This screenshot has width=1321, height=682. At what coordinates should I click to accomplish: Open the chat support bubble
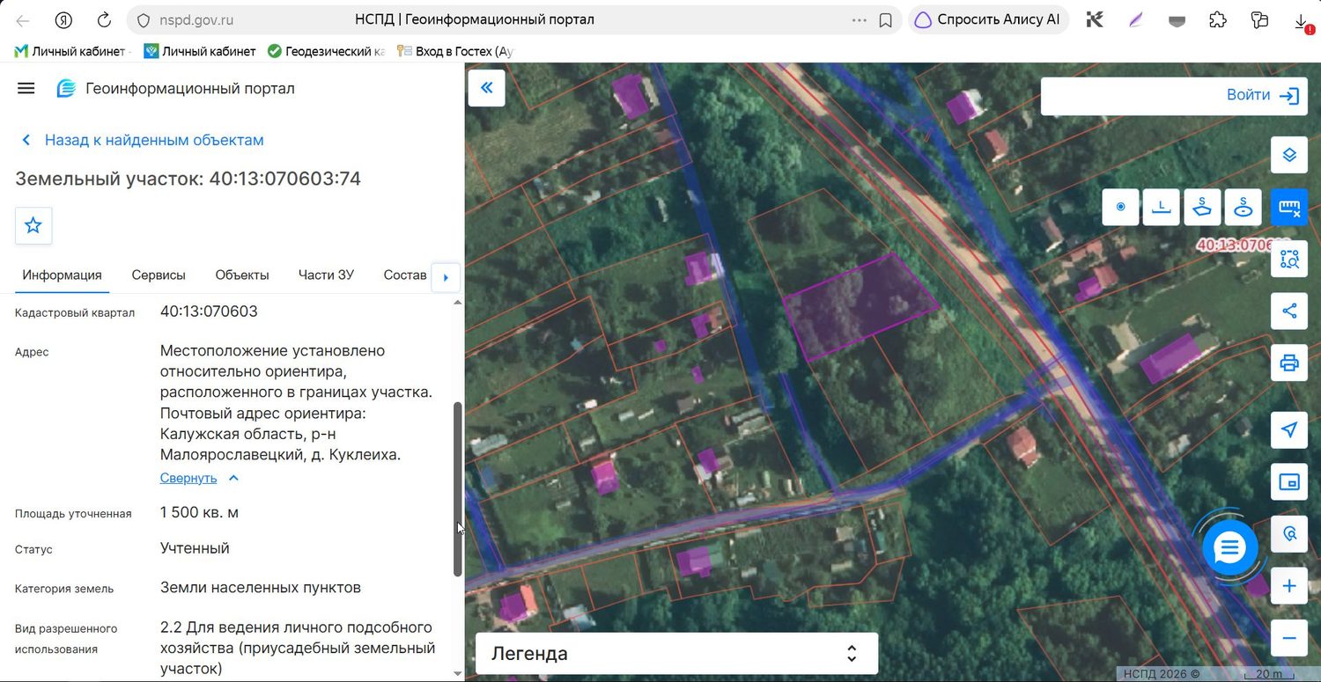[x=1229, y=548]
